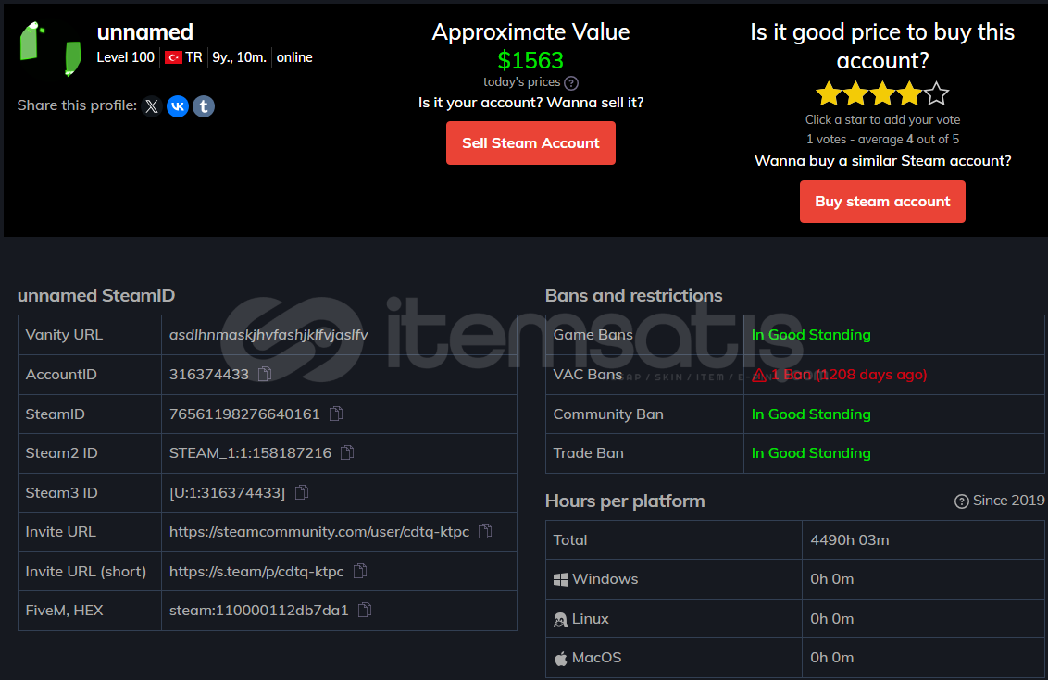Click the Bans and restrictions heading
The image size is (1048, 680).
[x=633, y=295]
